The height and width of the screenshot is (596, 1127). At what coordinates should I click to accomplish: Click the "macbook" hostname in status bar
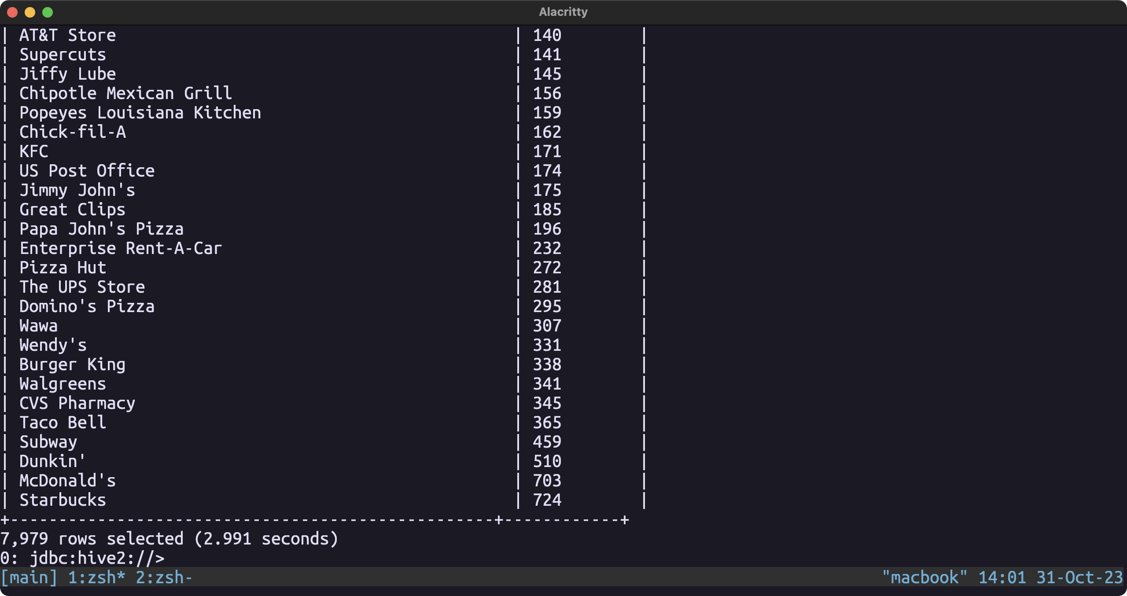pyautogui.click(x=924, y=577)
